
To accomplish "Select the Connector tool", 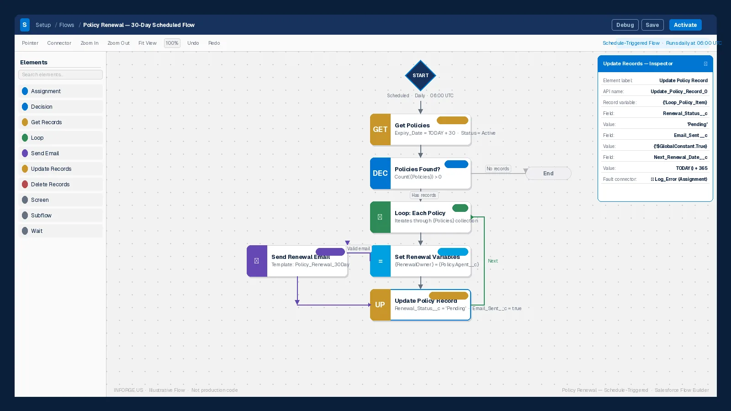I will 59,43.
